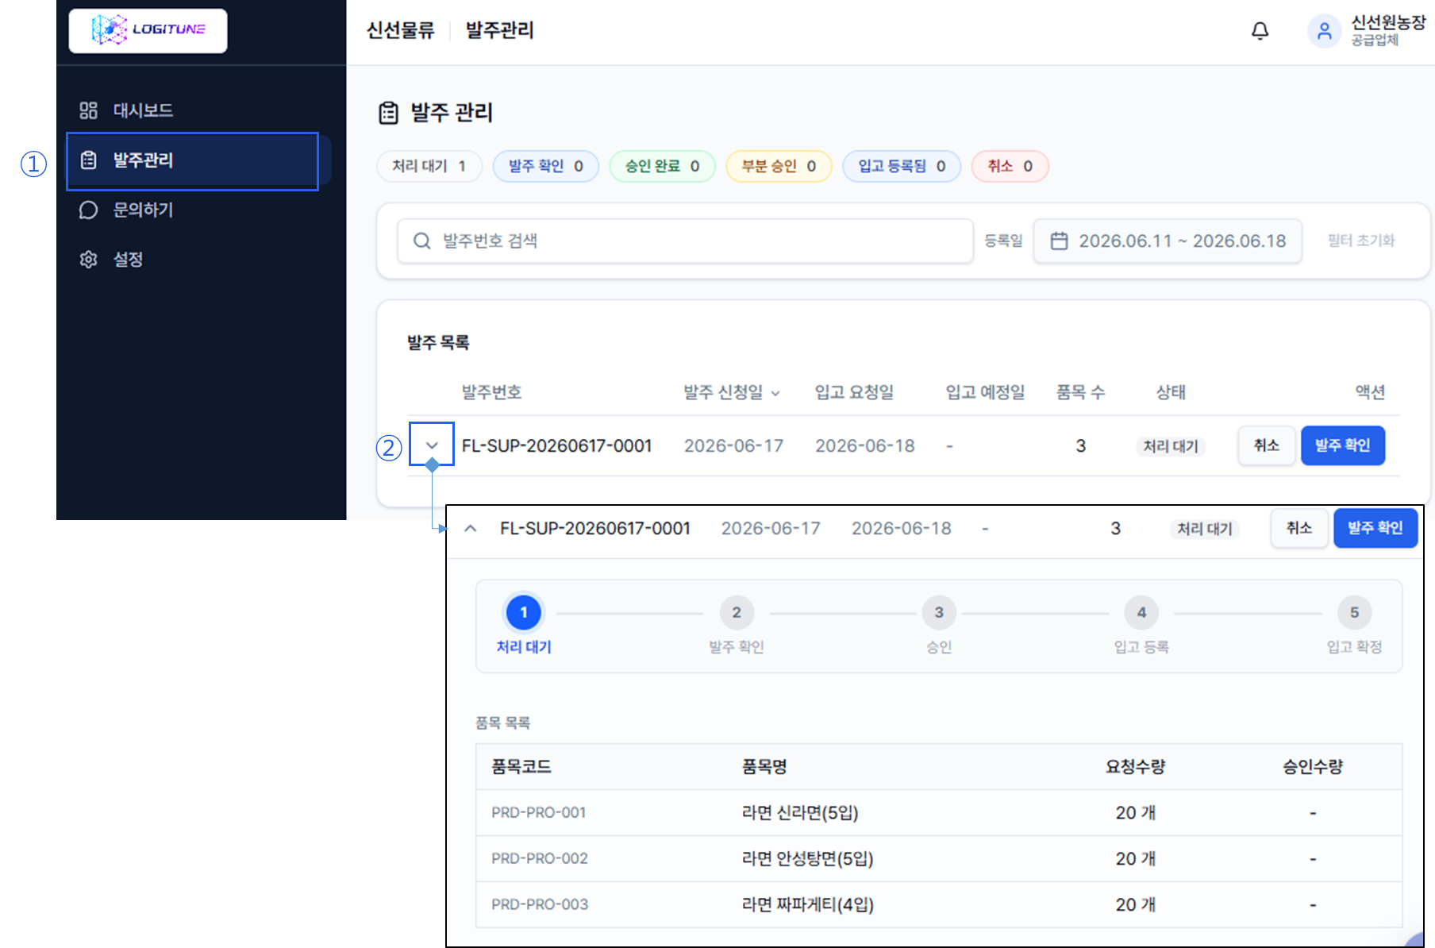Filter by 입고 등록됨 status chip

(902, 166)
